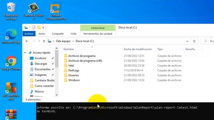214x120 pixels.
Task: Go up one folder level arrow
Action: (x=44, y=41)
